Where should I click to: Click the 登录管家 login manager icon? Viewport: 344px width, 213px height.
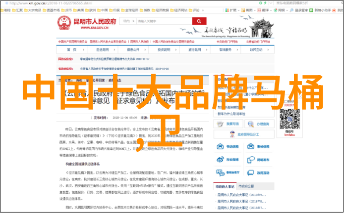291,10
